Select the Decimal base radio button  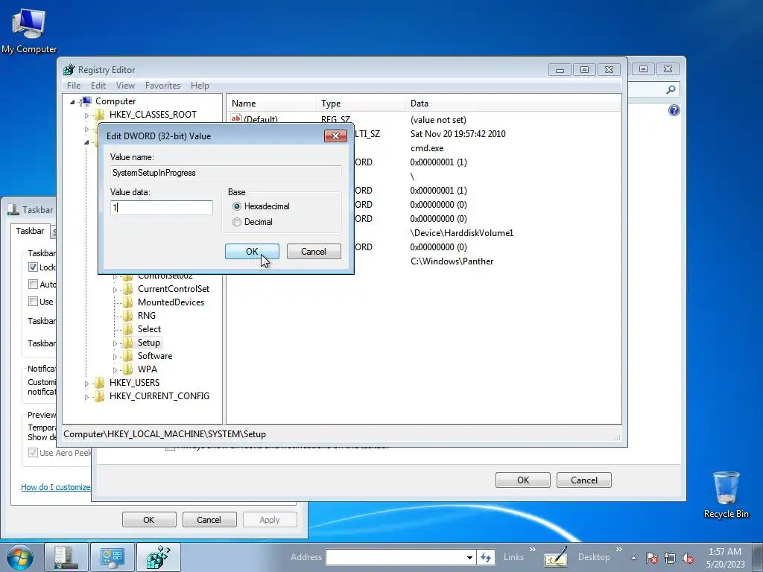pyautogui.click(x=237, y=222)
